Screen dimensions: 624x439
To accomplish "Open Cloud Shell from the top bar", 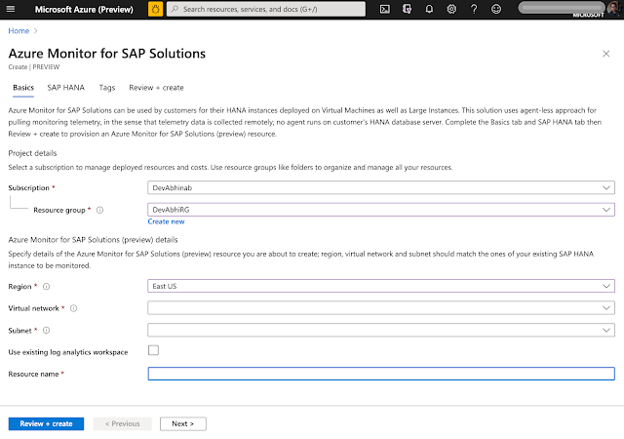I will pos(385,9).
